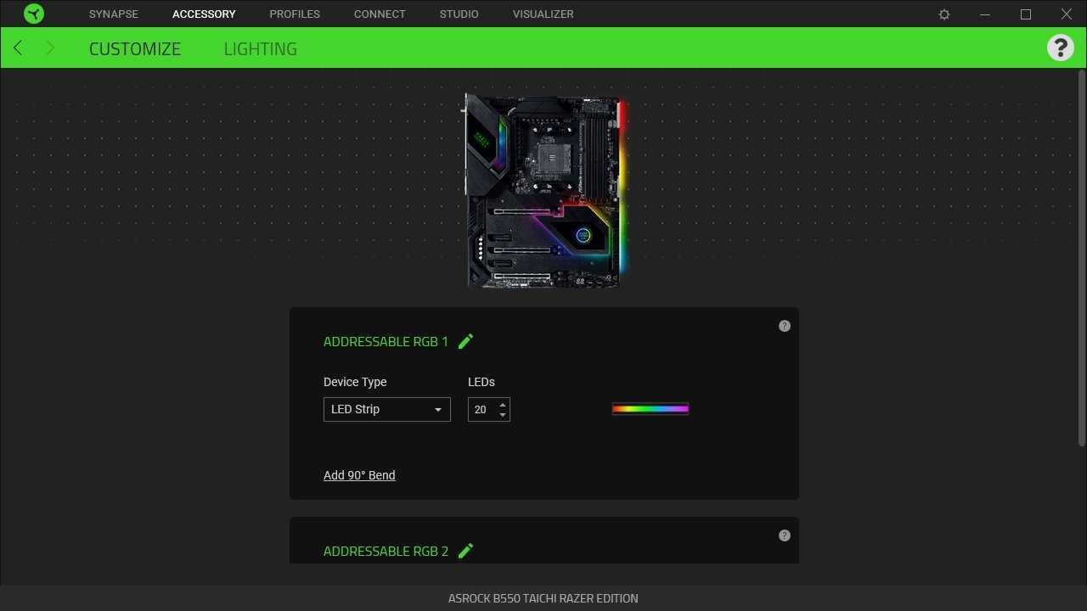
Task: Open help tooltip for Addressable RGB 2
Action: pos(785,535)
